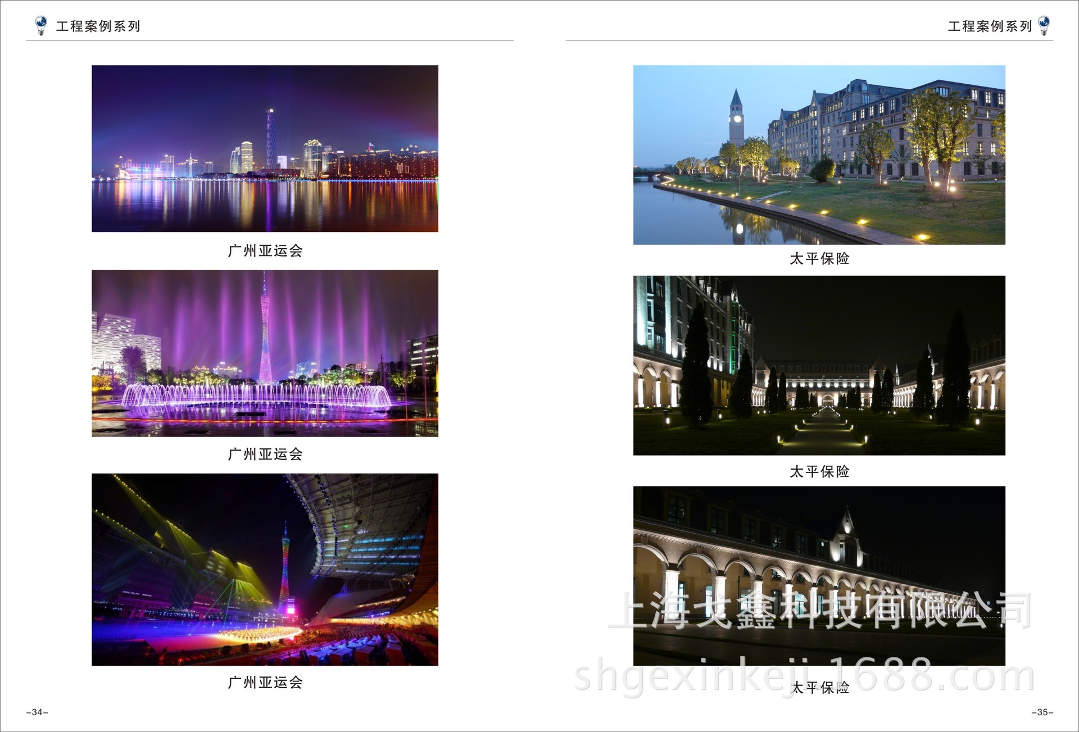This screenshot has width=1079, height=732.
Task: Click page number 35 at bottom right
Action: 1042,712
